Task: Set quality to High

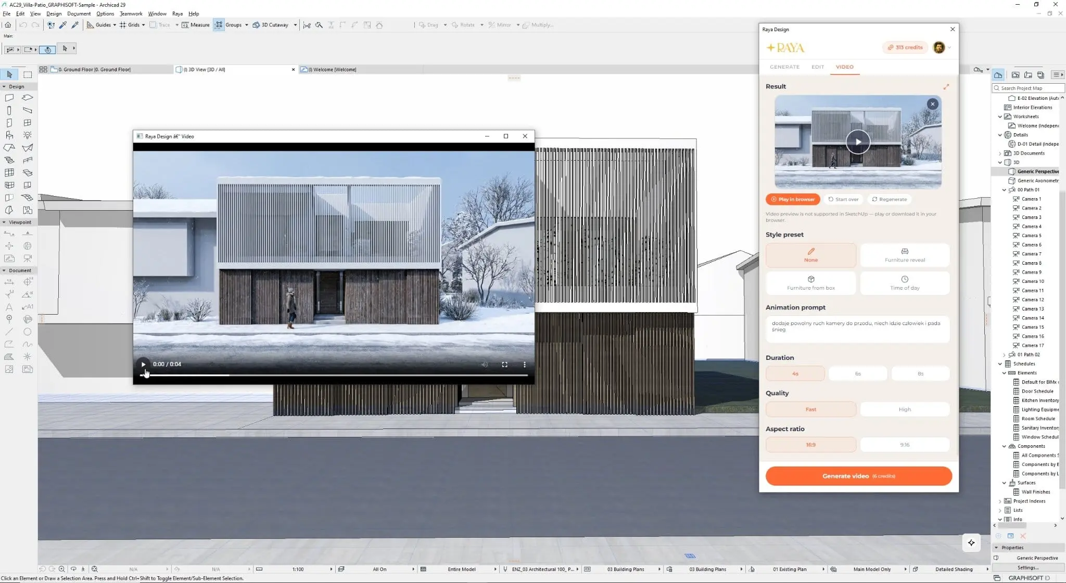Action: tap(905, 409)
